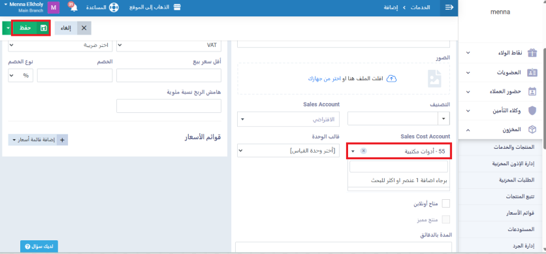Screen dimensions: 546x254
Task: Expand the العضويات sidebar menu
Action: (468, 72)
